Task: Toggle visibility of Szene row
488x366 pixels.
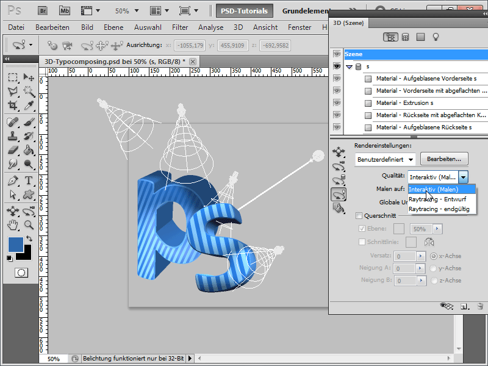Action: click(x=337, y=54)
